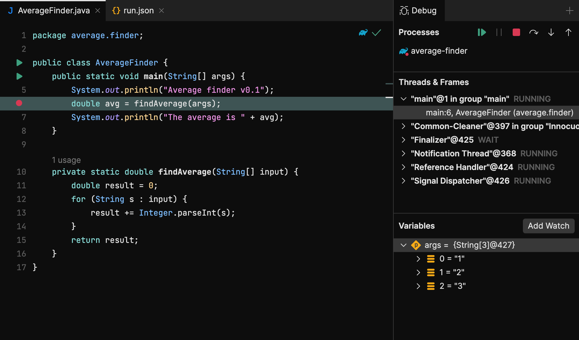Select the AverageFinder.java tab
Image resolution: width=579 pixels, height=340 pixels.
(x=54, y=11)
